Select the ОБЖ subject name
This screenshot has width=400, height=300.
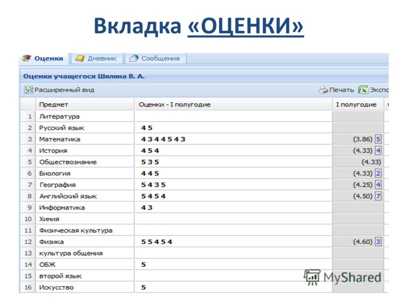47,264
